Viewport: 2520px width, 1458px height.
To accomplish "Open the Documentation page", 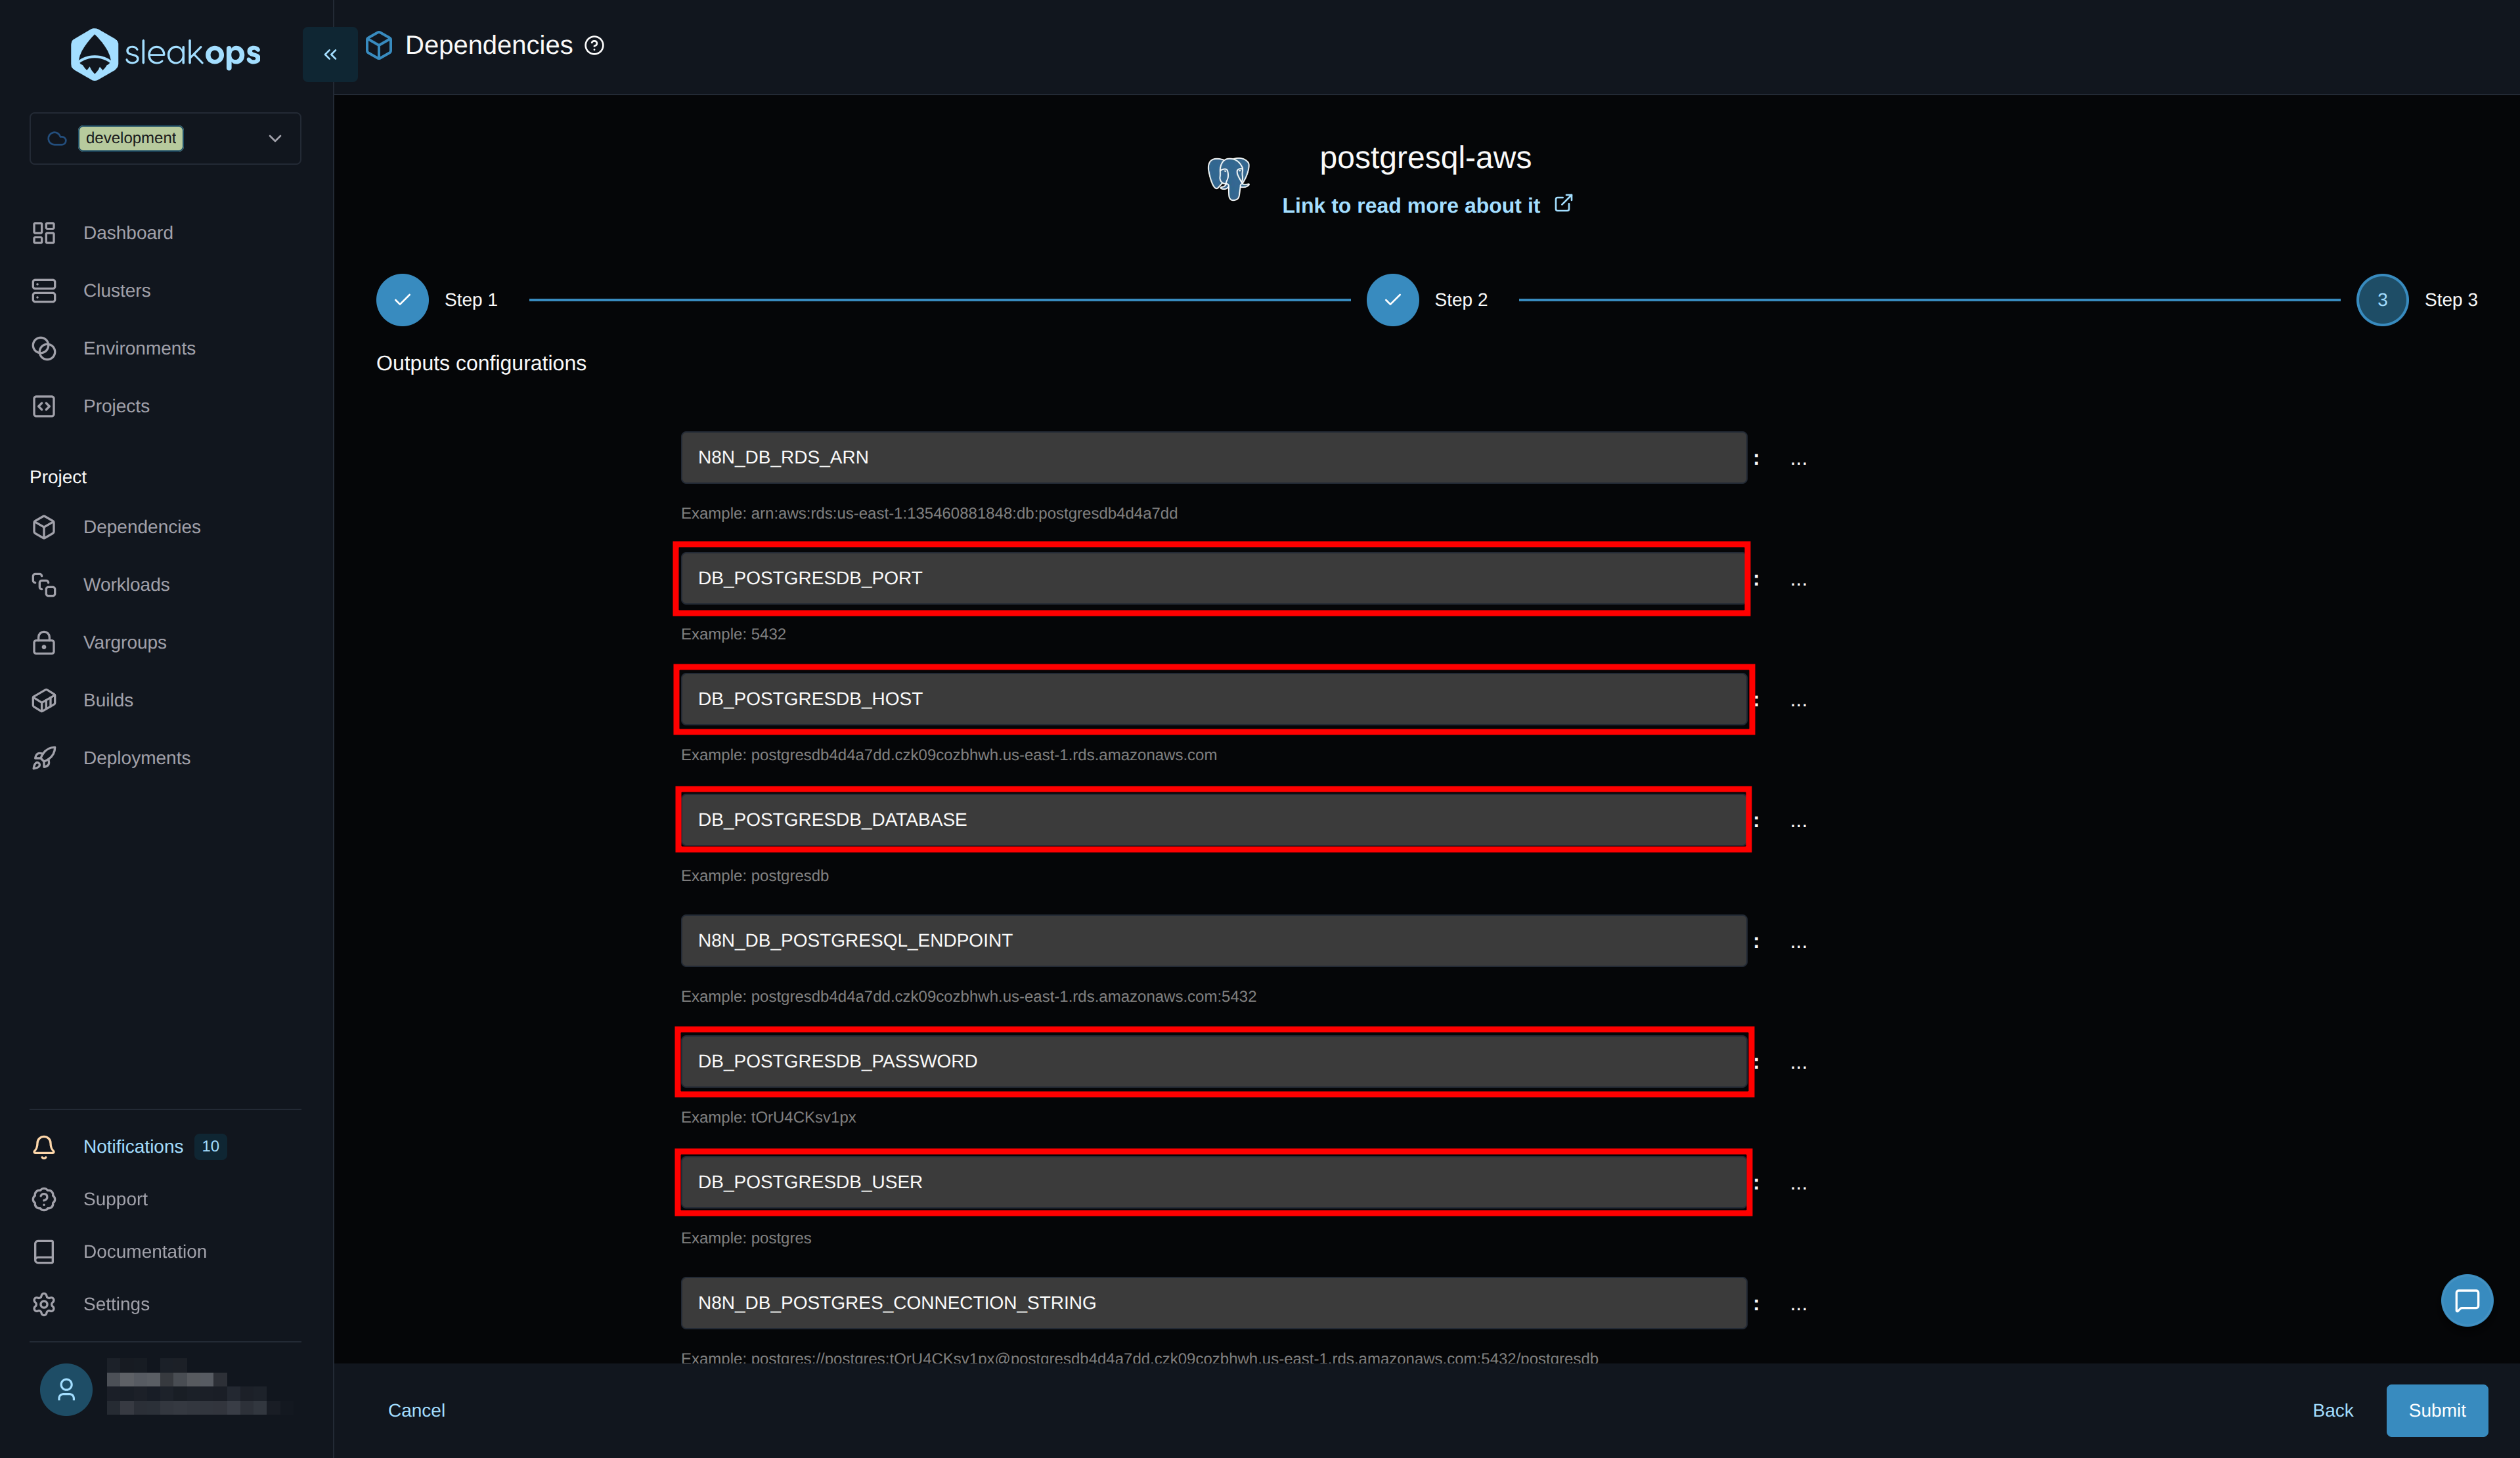I will 144,1251.
